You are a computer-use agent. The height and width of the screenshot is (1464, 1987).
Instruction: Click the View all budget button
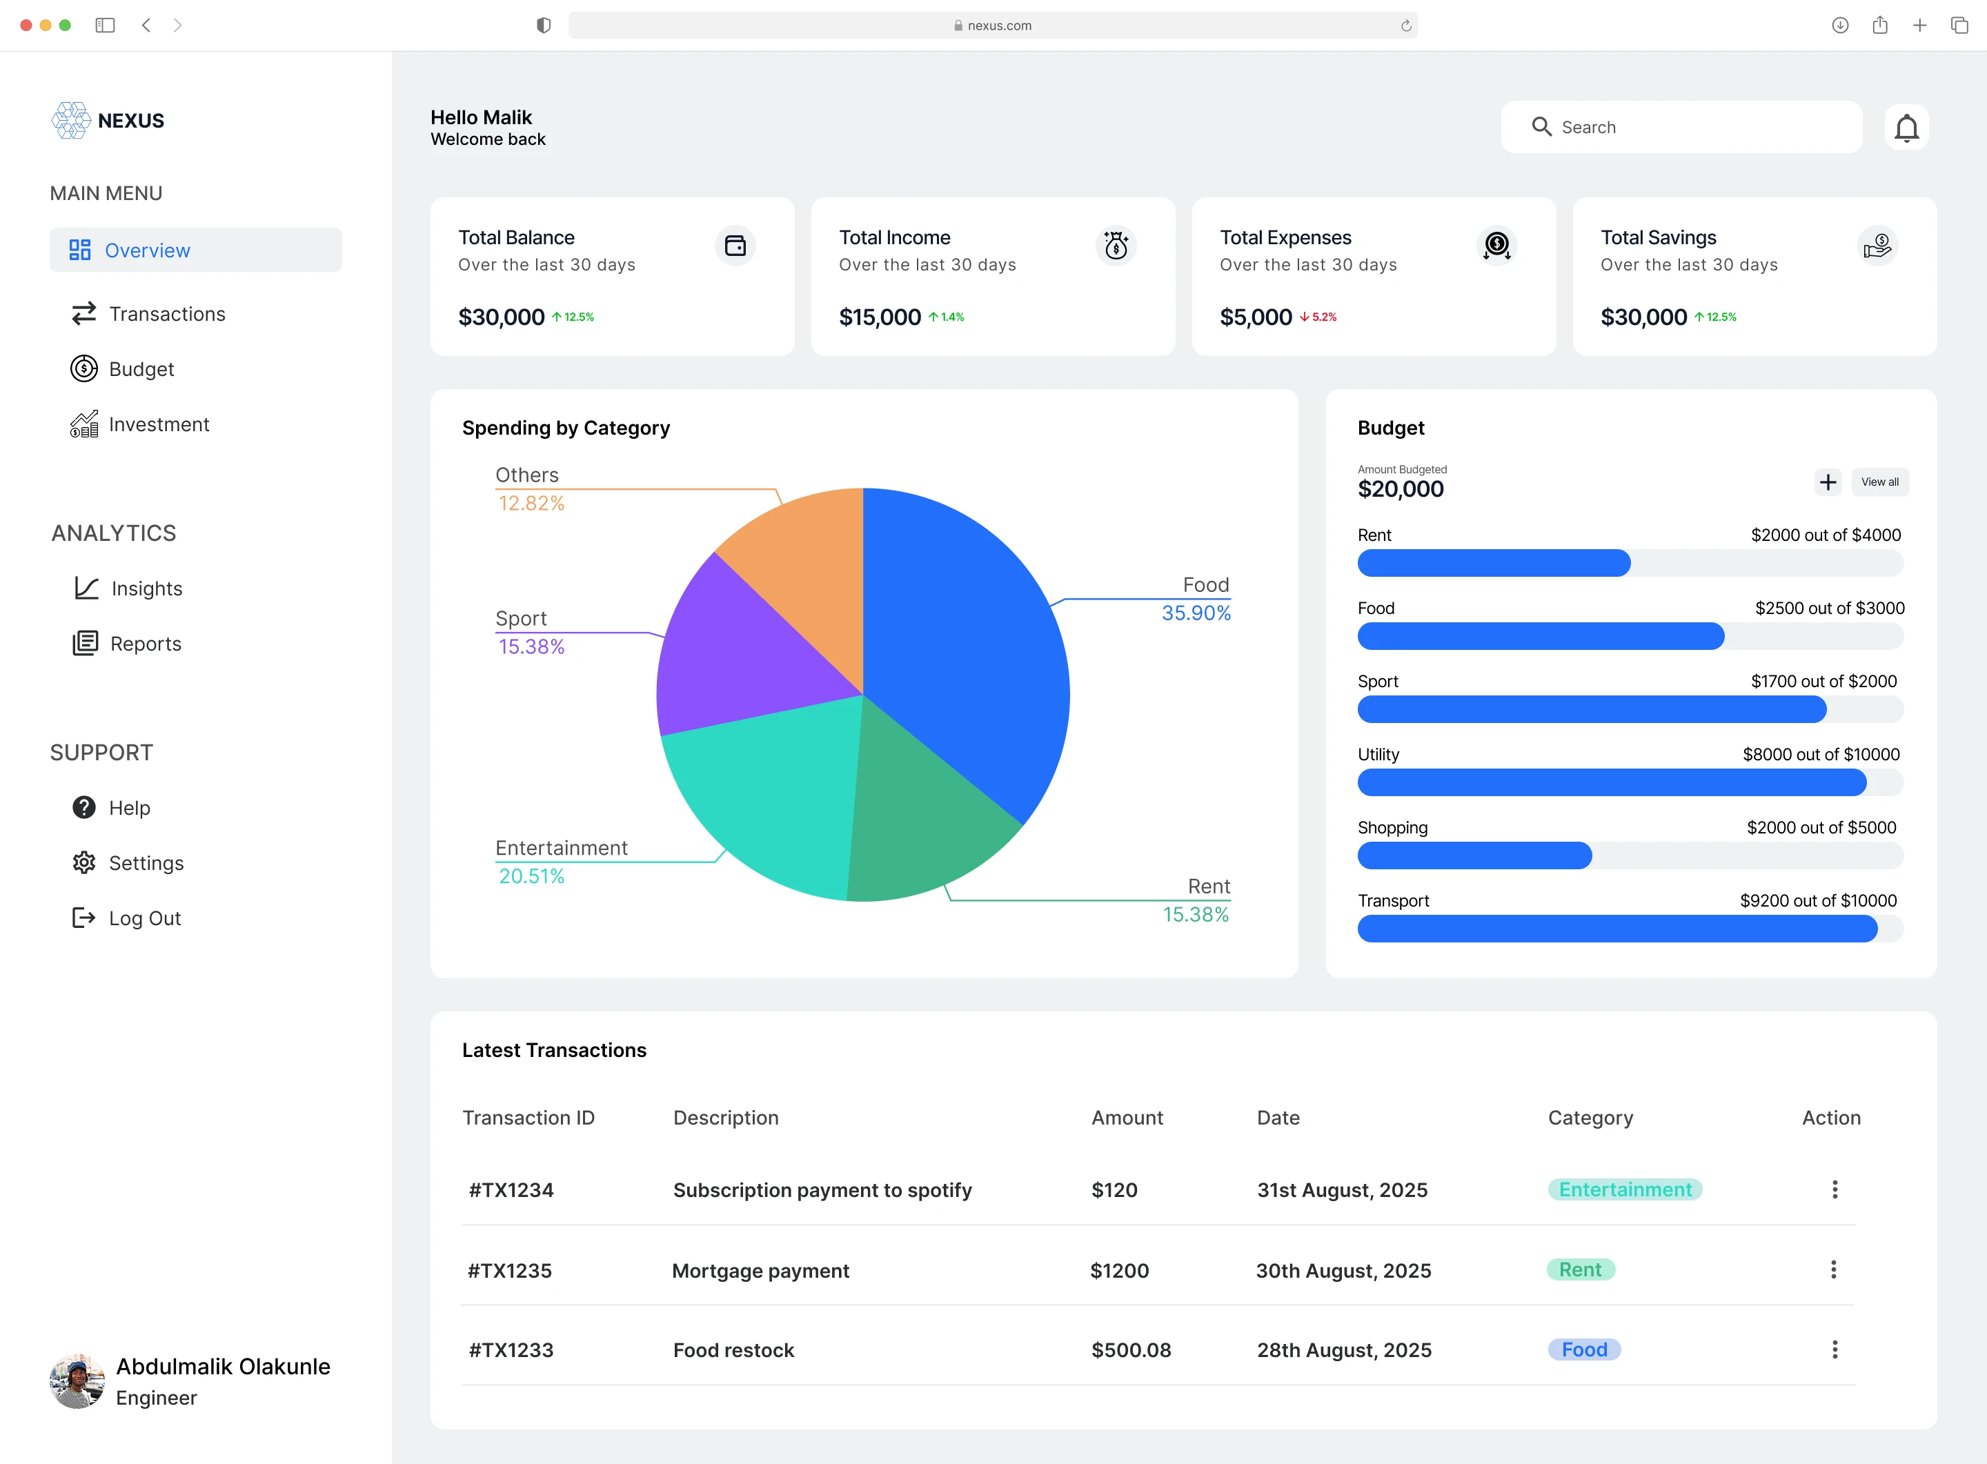(1880, 482)
